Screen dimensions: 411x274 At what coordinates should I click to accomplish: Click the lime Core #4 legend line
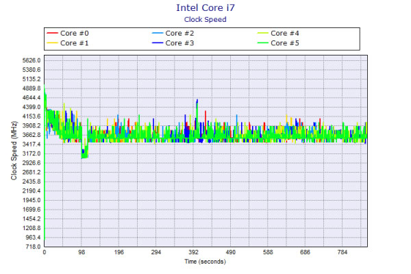click(263, 33)
